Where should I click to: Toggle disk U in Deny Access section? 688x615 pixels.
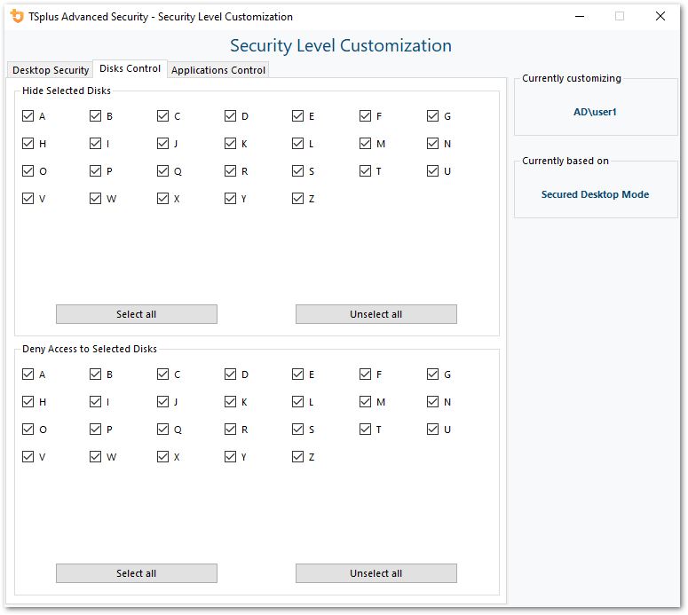433,430
